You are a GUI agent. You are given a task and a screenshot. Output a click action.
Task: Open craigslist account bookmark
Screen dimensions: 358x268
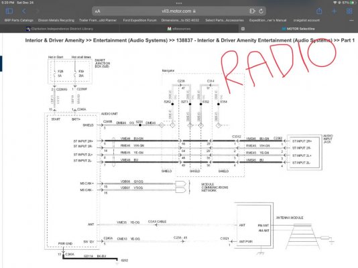point(306,20)
